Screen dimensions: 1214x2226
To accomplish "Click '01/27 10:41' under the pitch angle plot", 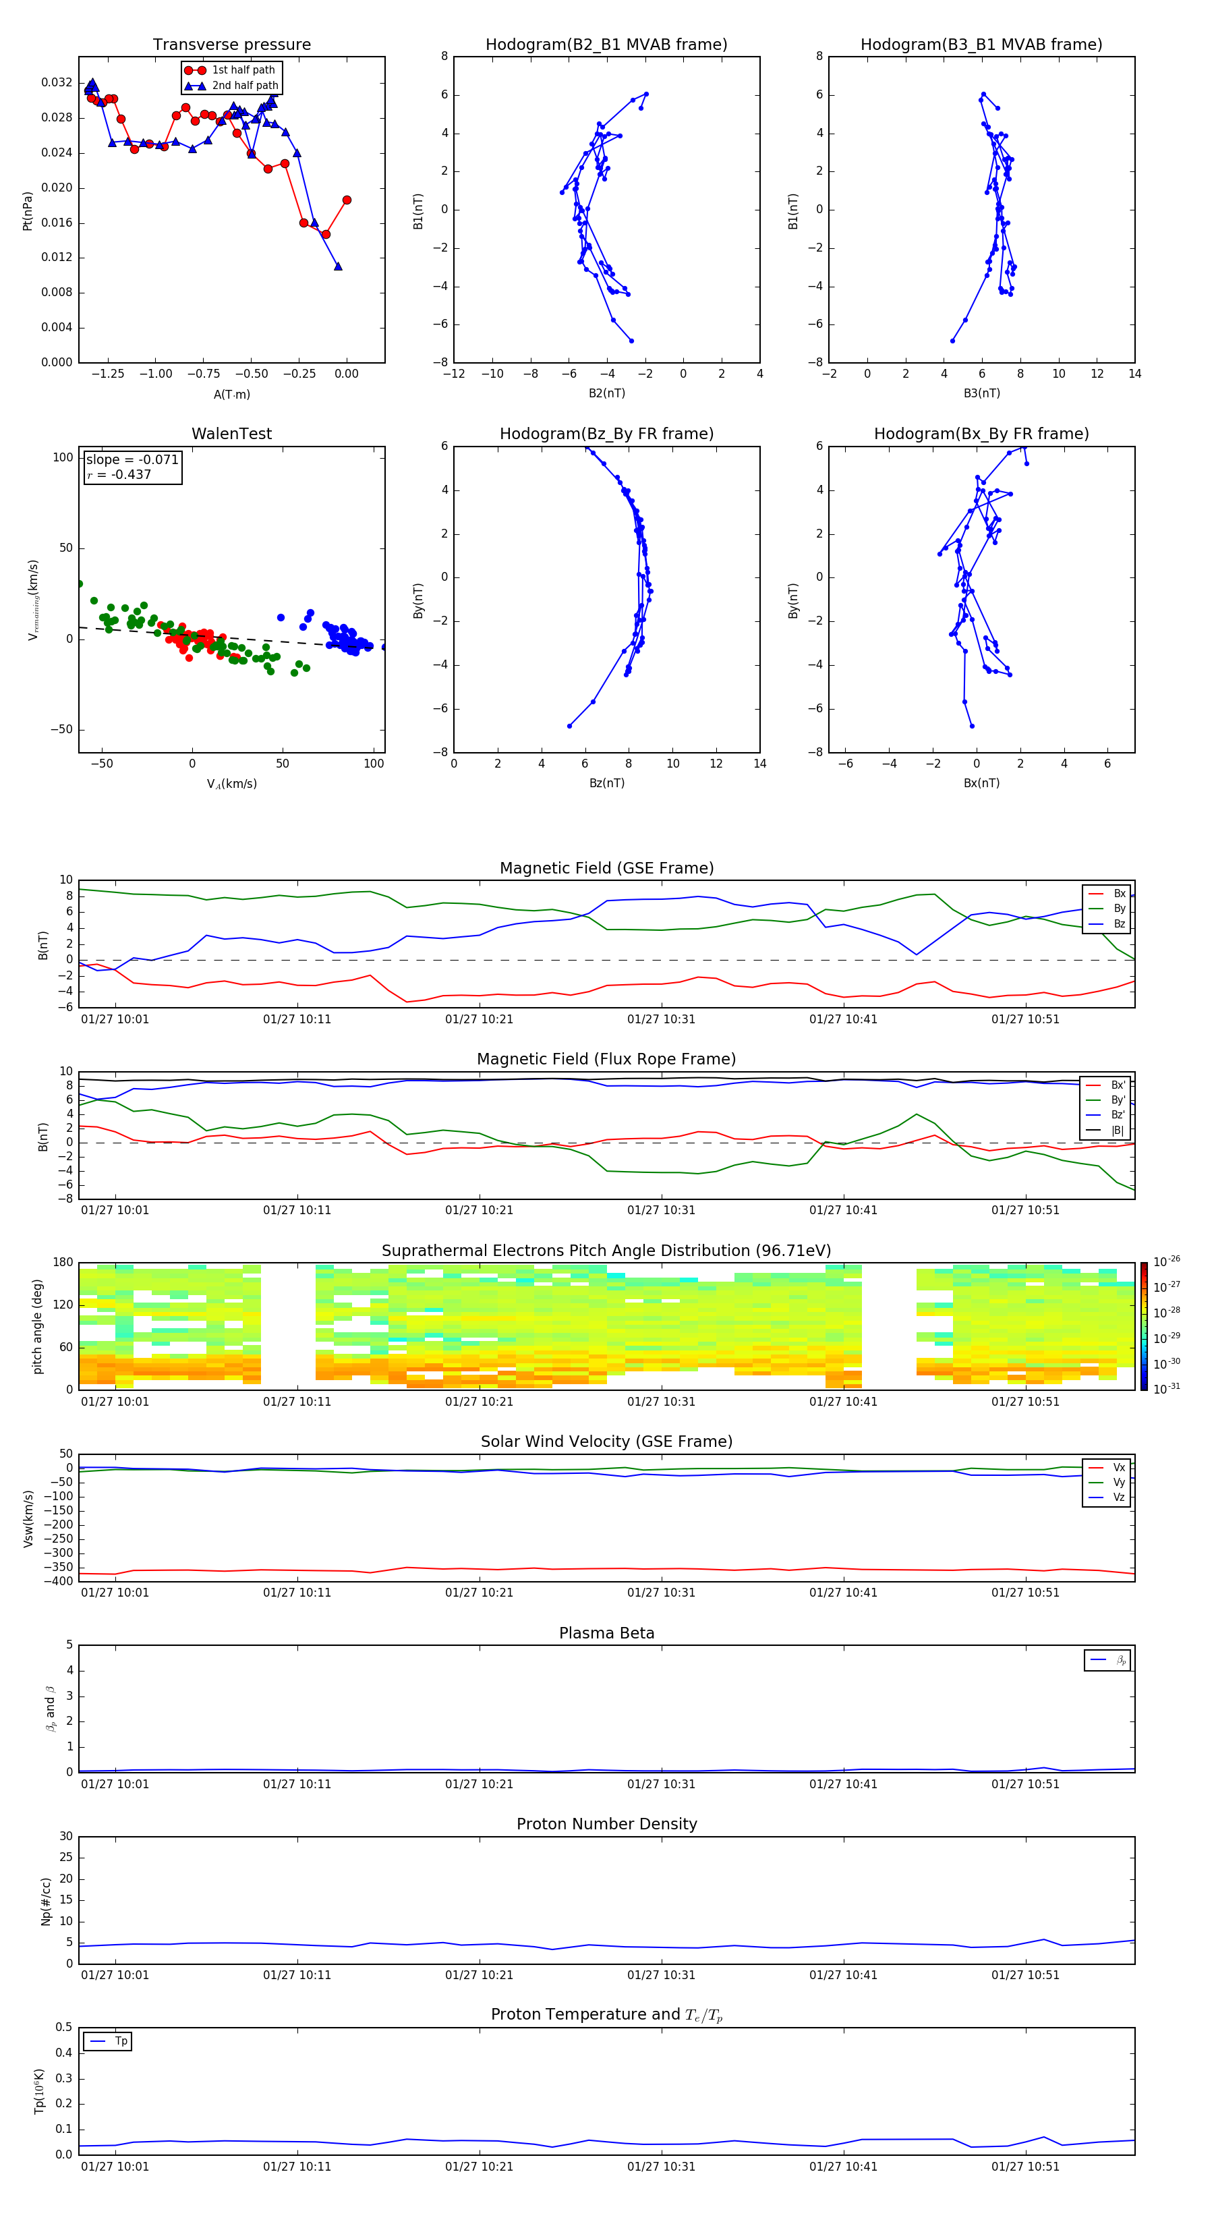I will (843, 1402).
